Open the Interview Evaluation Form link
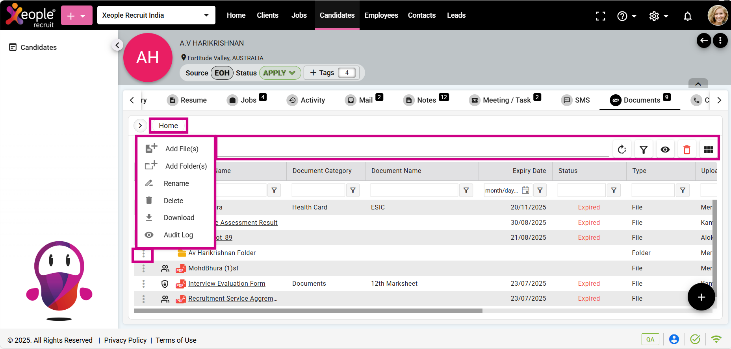731x349 pixels. click(226, 284)
